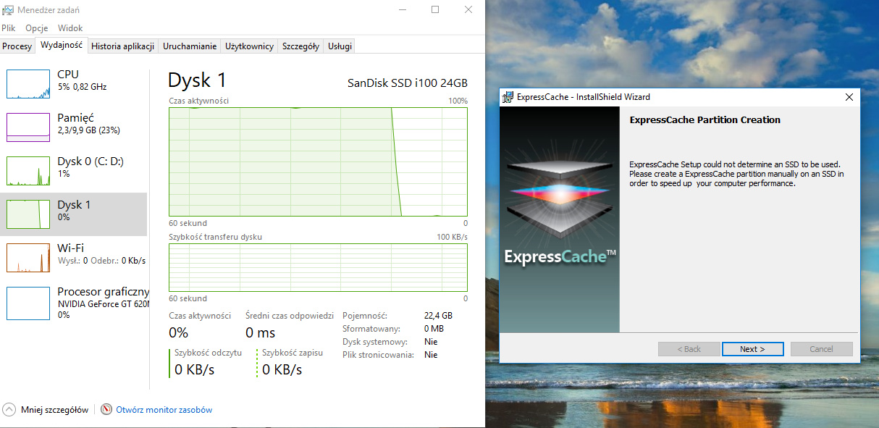Open the Widok menu
Screen dimensions: 879x428
70,28
